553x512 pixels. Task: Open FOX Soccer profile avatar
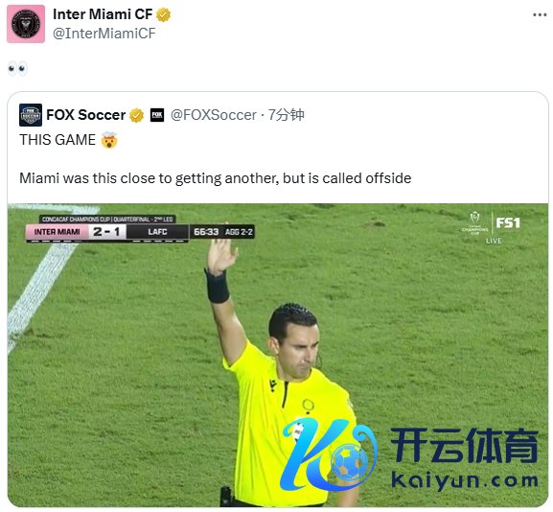tap(31, 115)
